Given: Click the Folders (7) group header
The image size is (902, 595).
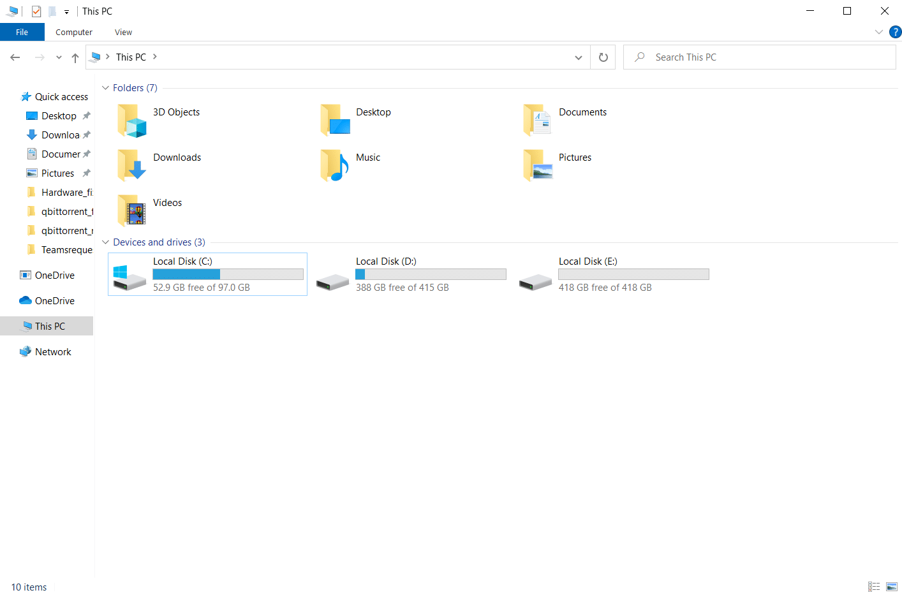Looking at the screenshot, I should pyautogui.click(x=135, y=88).
